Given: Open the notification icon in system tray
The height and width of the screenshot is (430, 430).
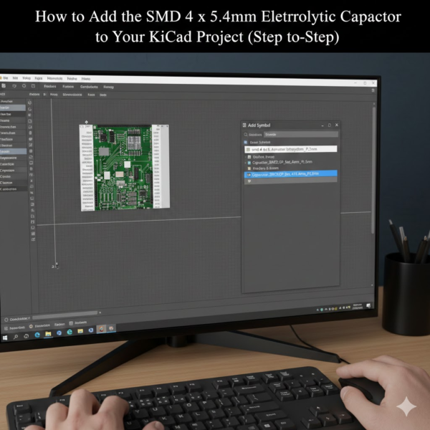Looking at the screenshot, I should 368,305.
